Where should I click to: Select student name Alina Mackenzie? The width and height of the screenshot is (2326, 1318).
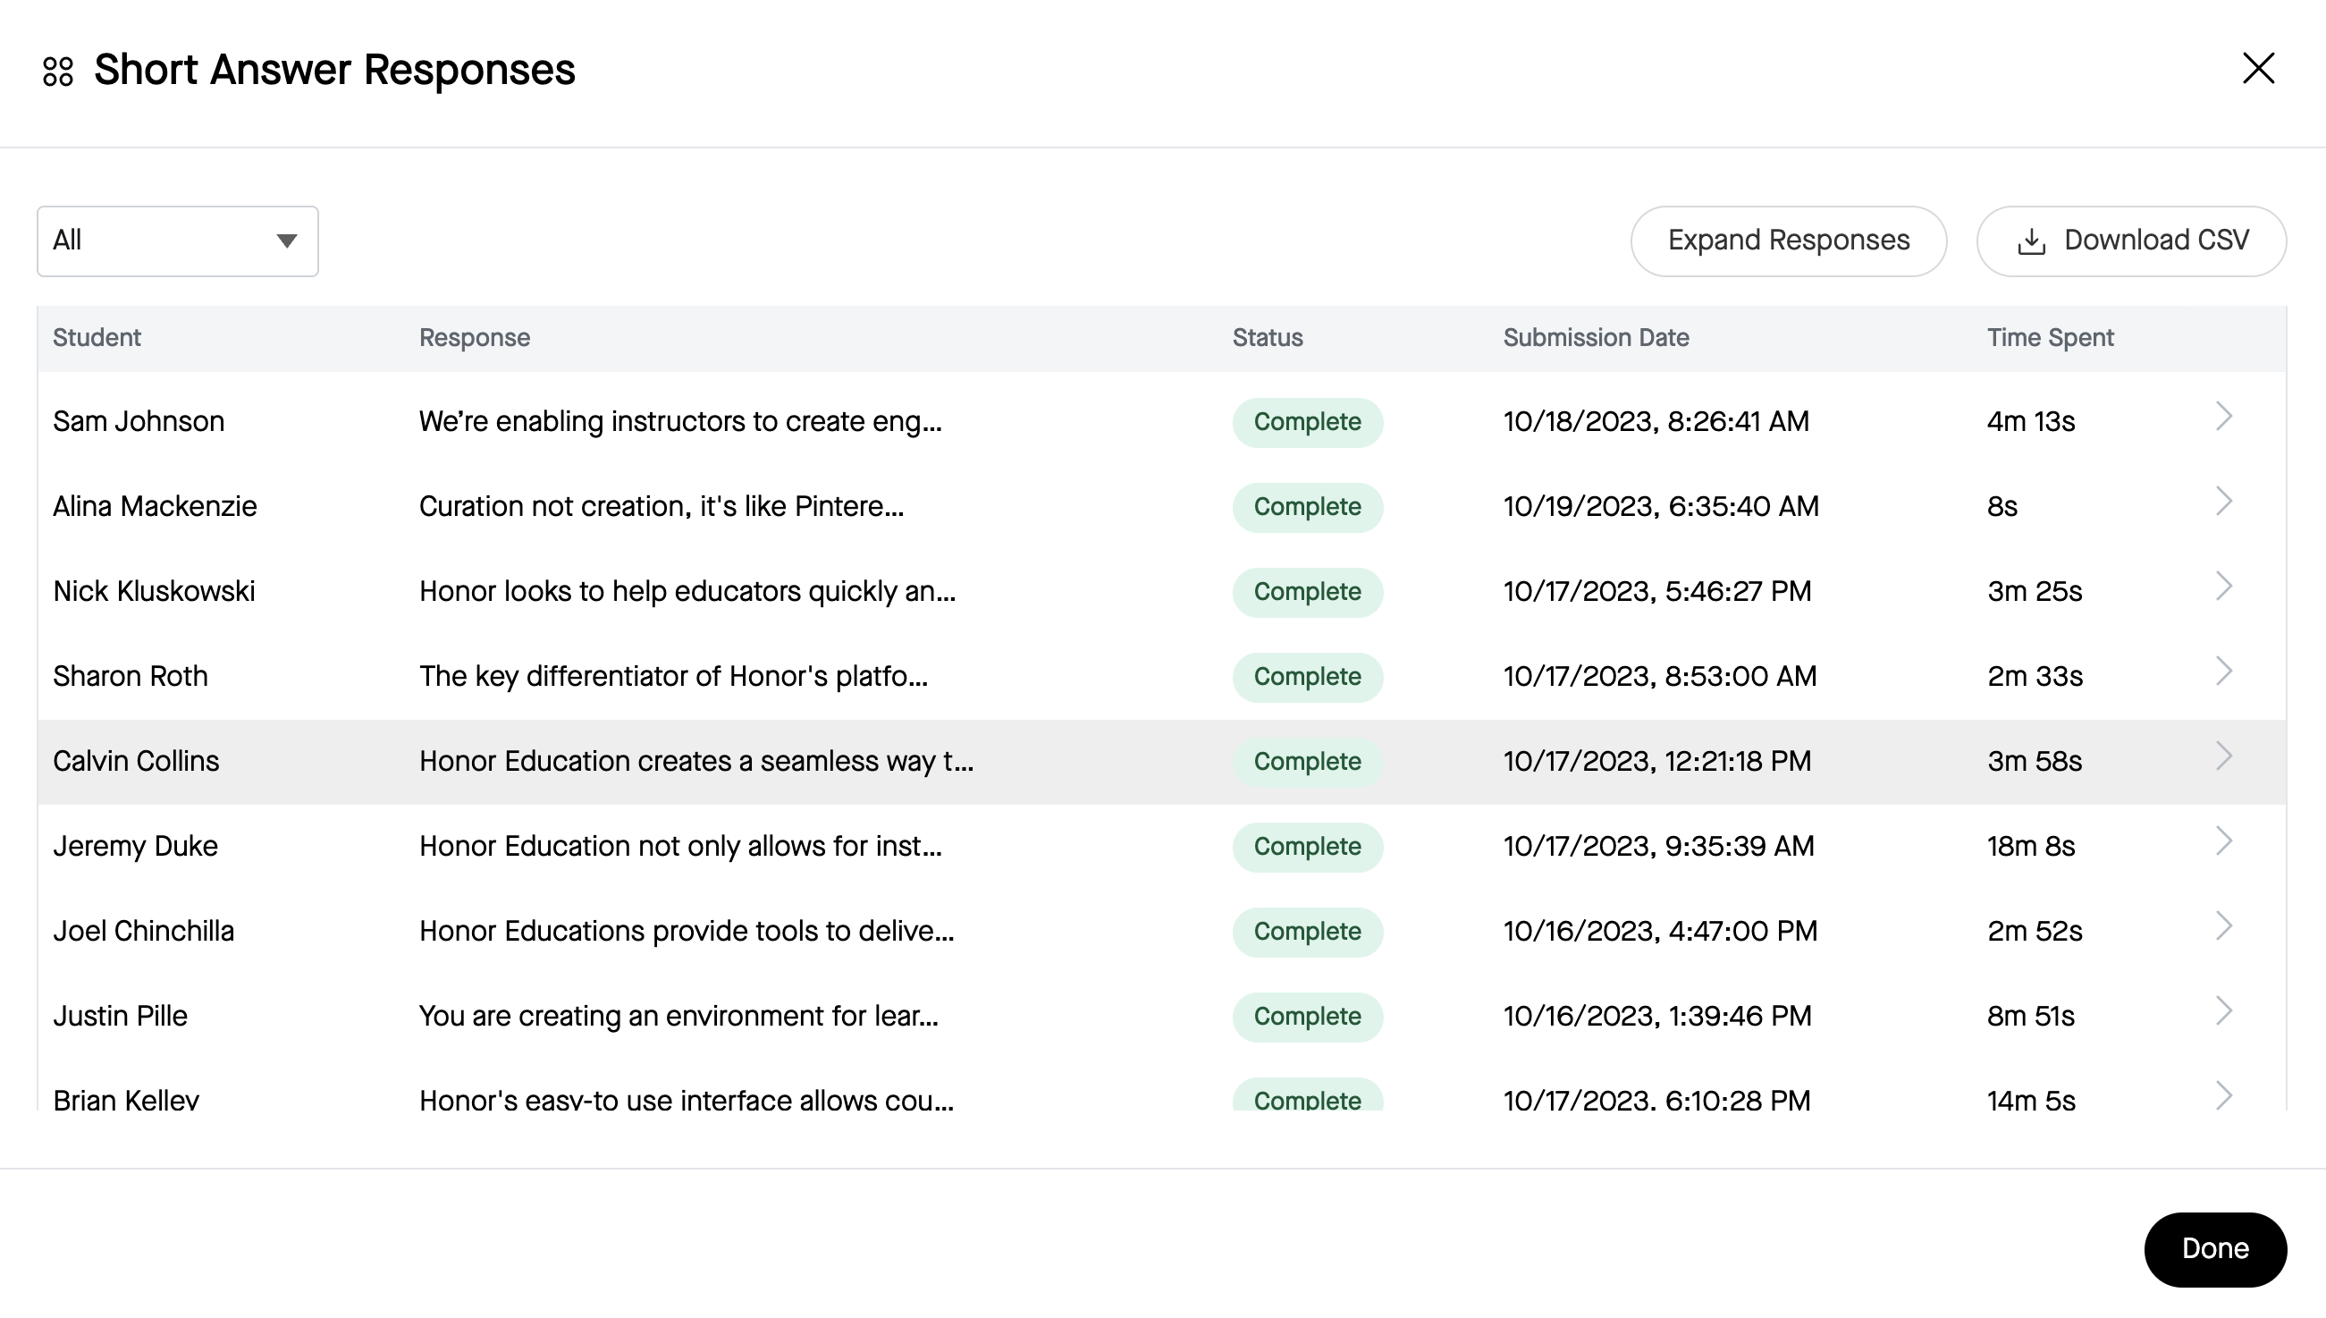(155, 507)
